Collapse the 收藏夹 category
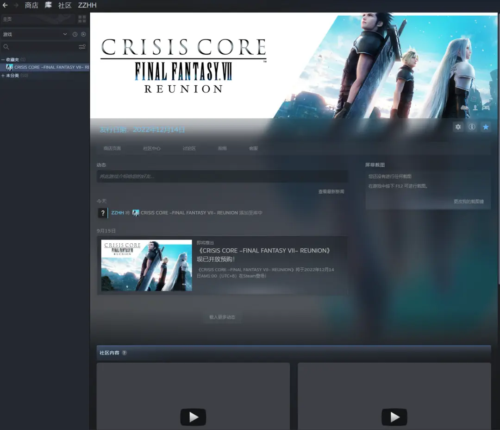 3,60
